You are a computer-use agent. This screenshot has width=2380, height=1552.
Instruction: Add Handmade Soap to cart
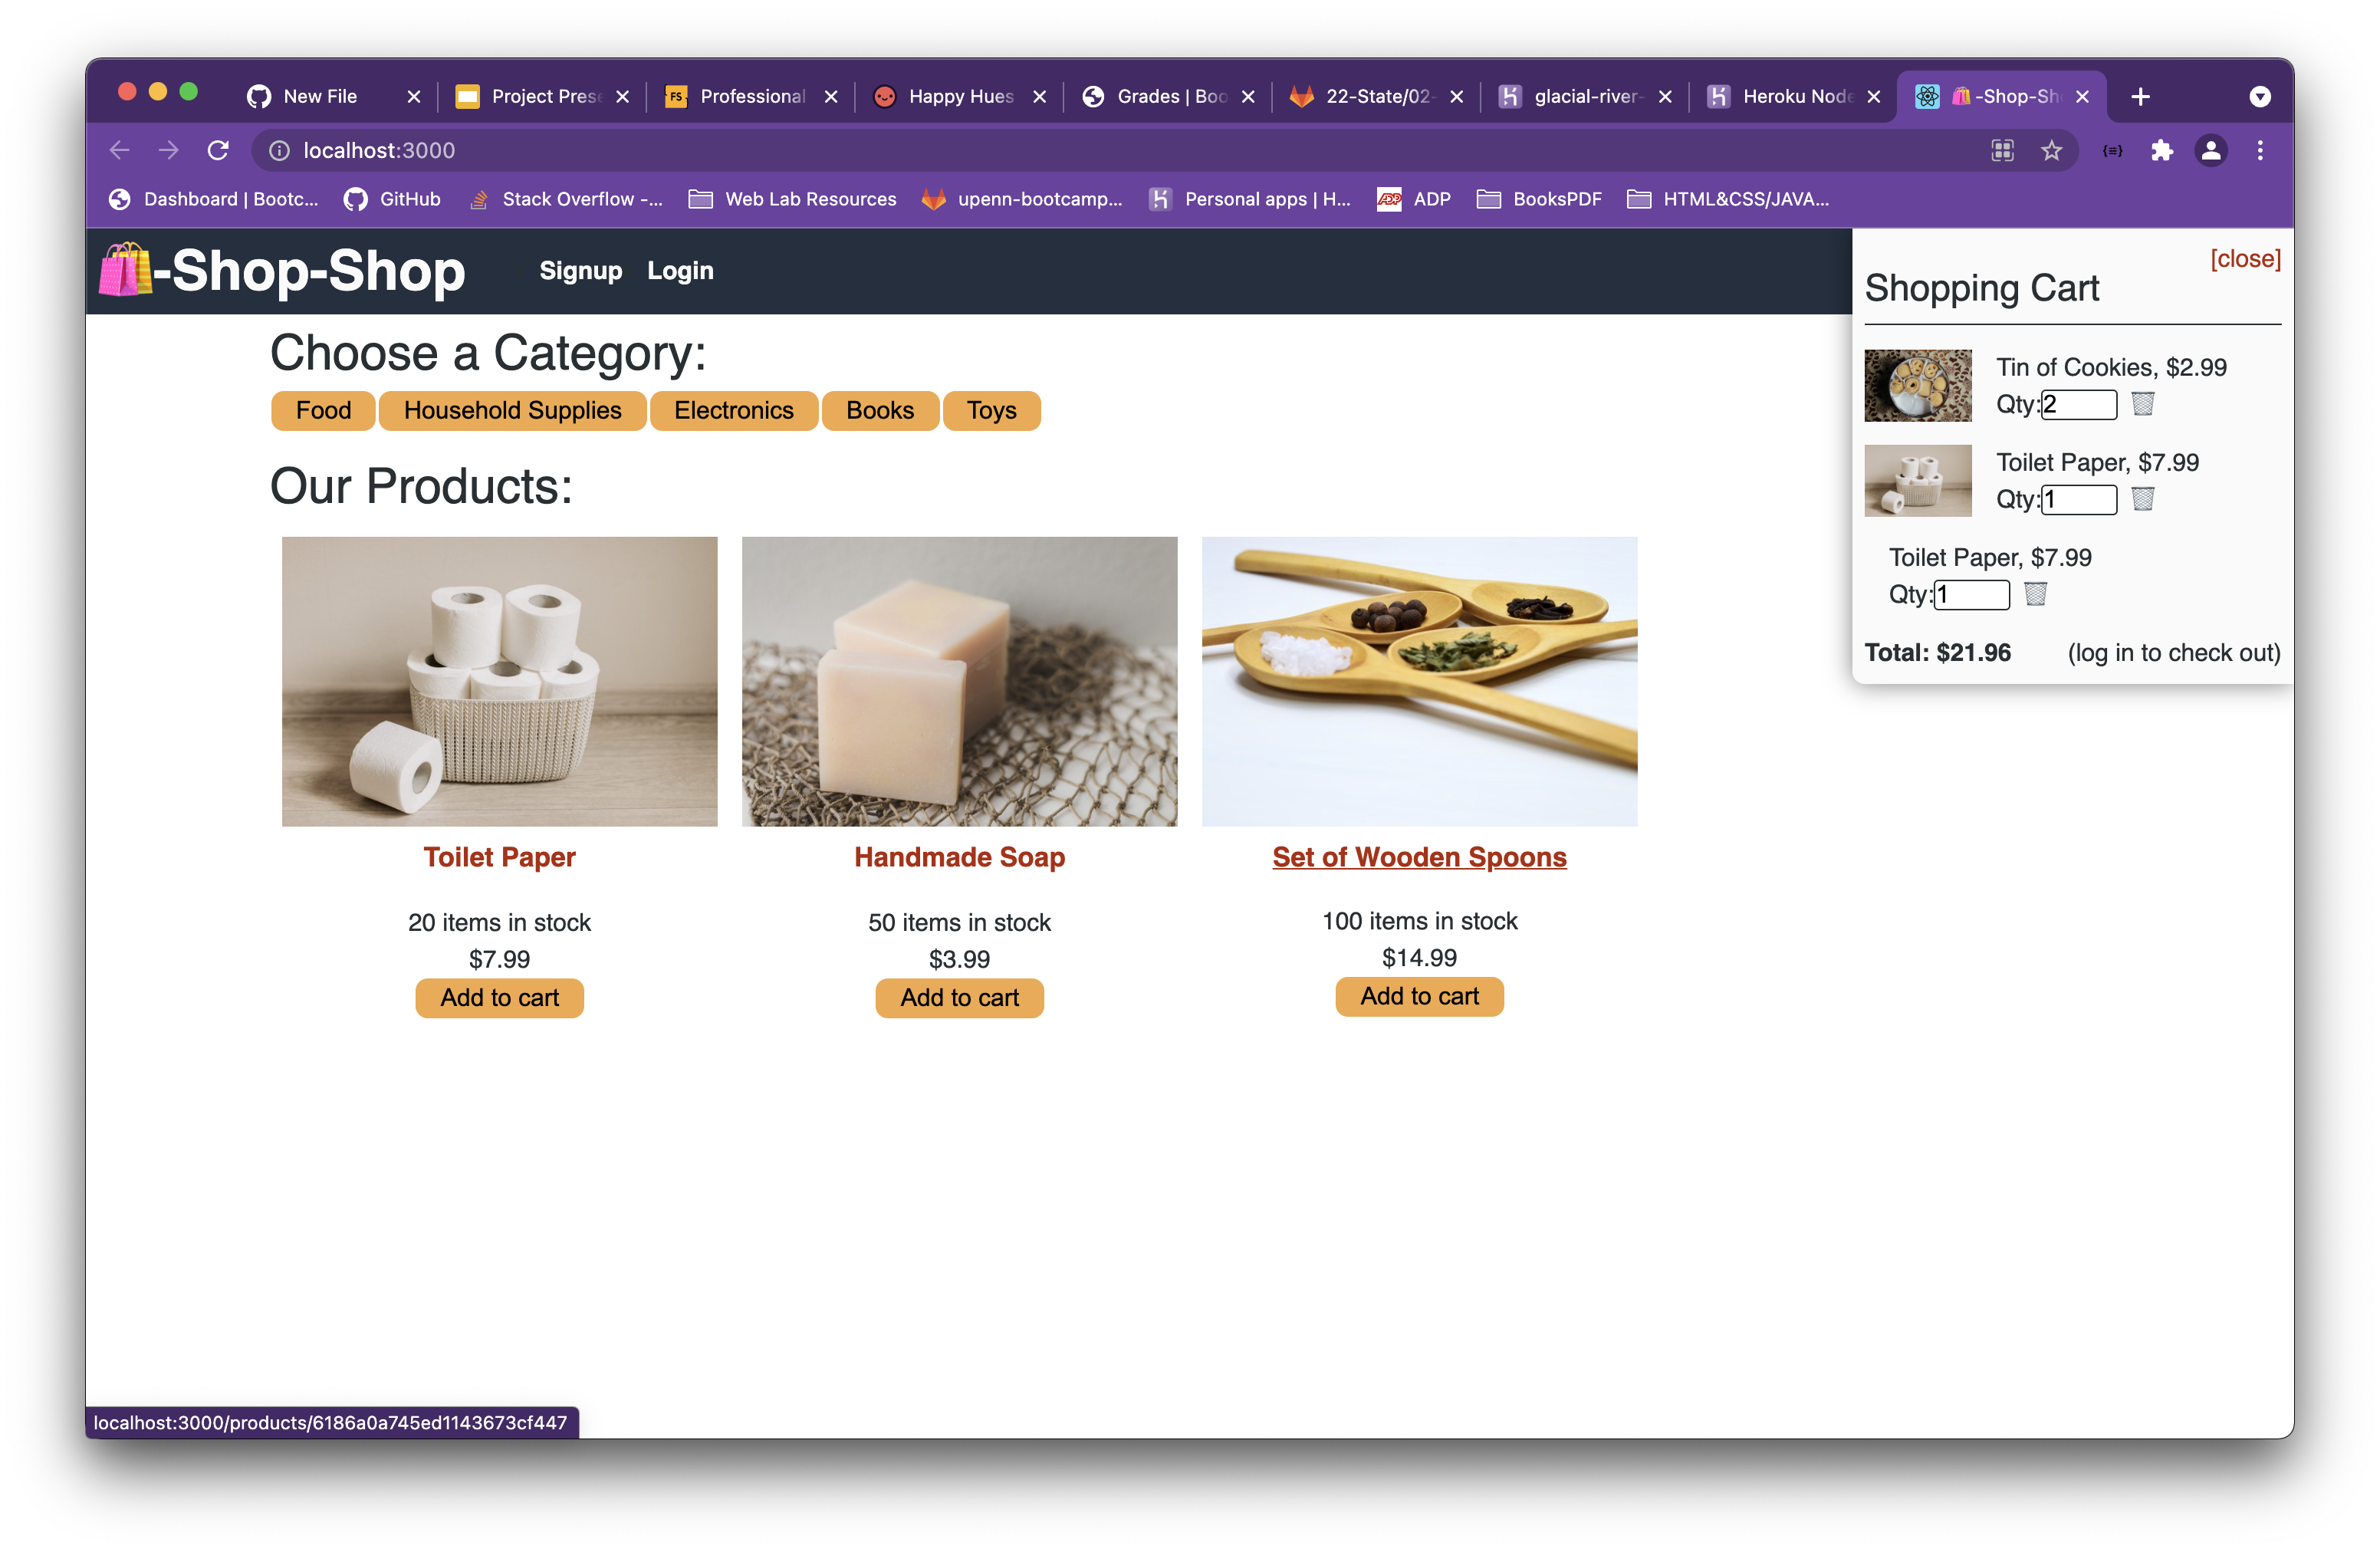pos(959,998)
